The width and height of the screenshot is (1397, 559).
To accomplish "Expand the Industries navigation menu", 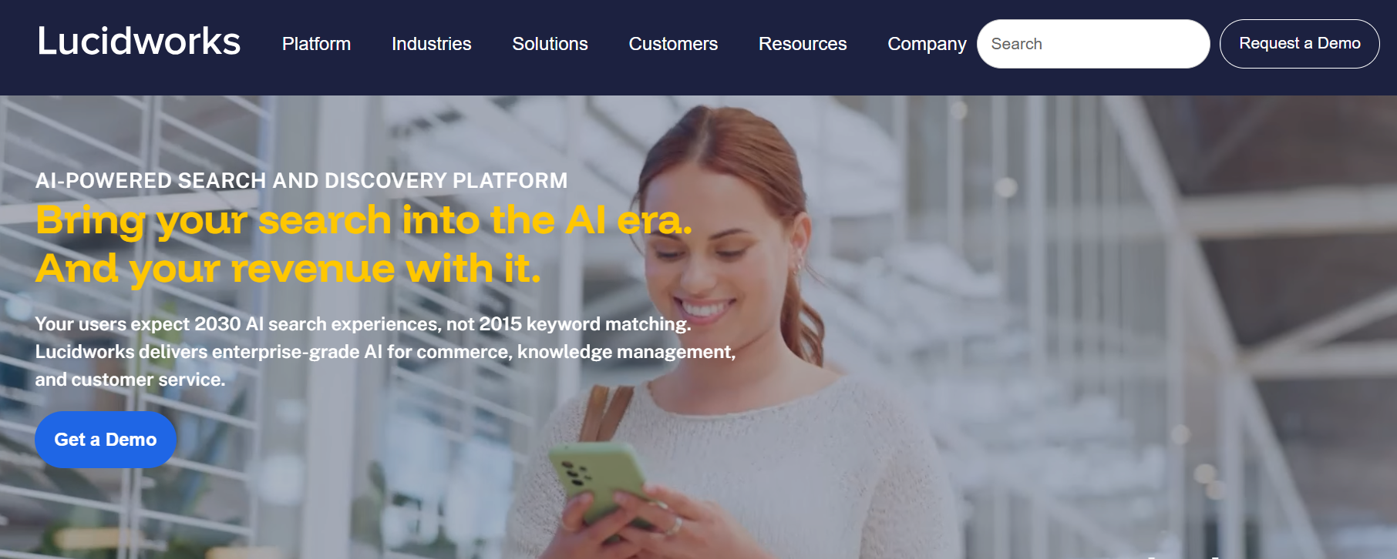I will point(431,44).
